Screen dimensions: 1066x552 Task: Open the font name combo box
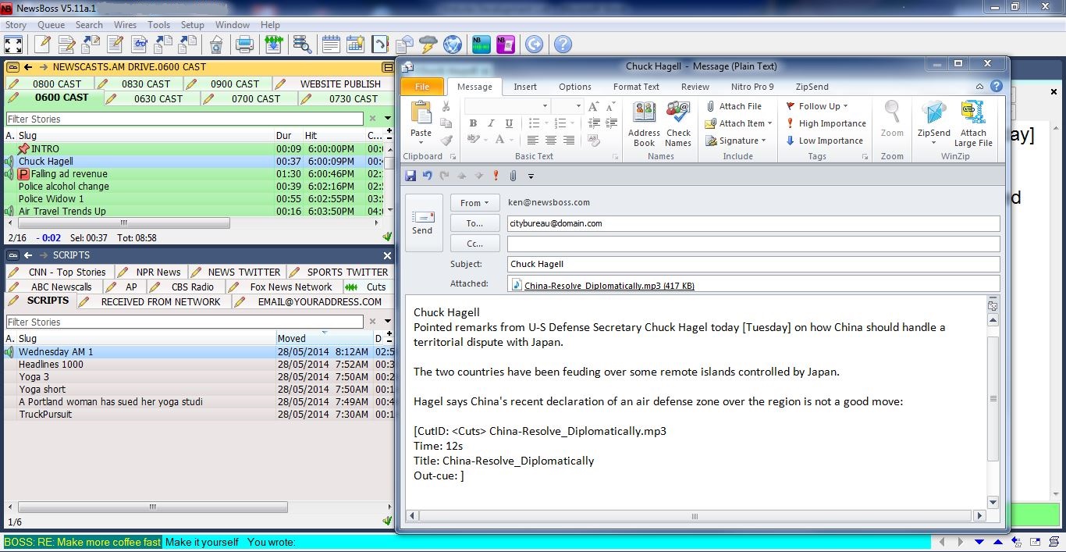[x=507, y=106]
